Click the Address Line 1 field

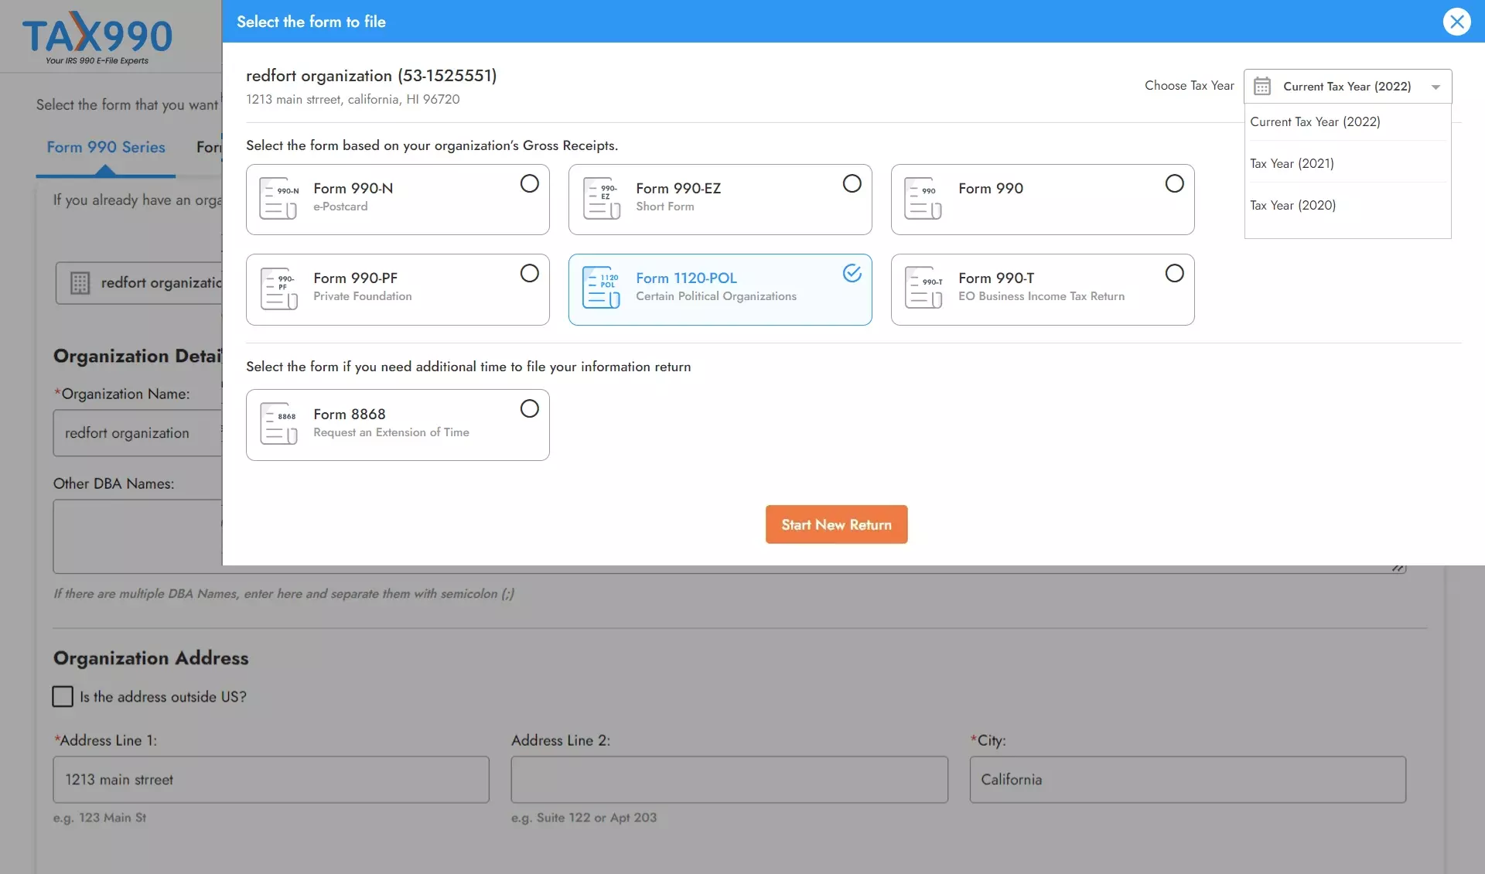pos(271,780)
